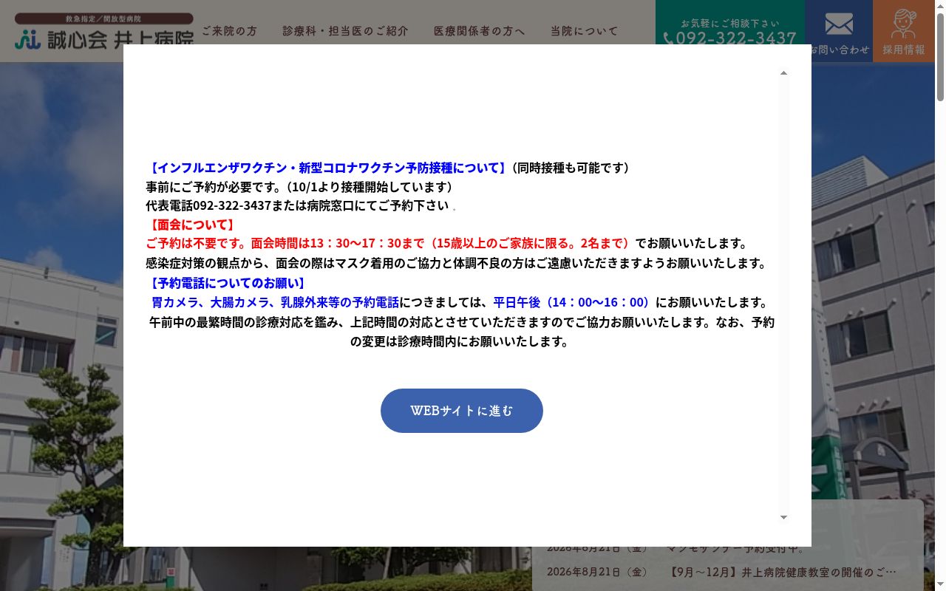Click the sentence starting with 感染症対策の観点から
Screen dimensions: 946x591
(459, 263)
